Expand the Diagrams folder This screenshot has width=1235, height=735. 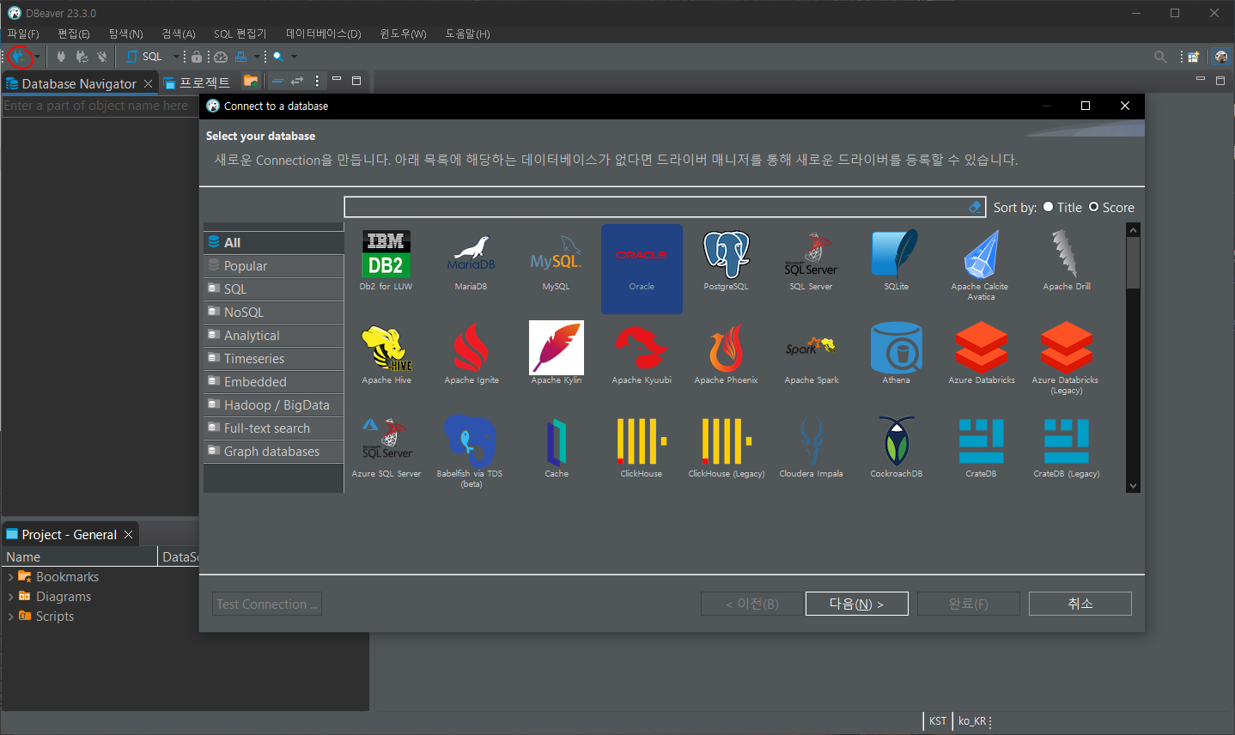10,597
